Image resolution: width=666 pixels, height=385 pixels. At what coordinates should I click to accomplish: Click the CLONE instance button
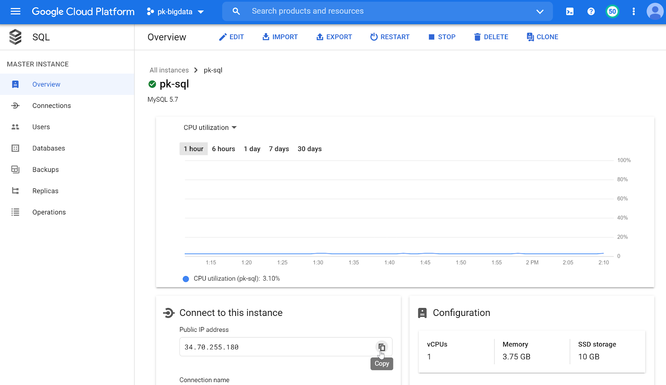[542, 37]
